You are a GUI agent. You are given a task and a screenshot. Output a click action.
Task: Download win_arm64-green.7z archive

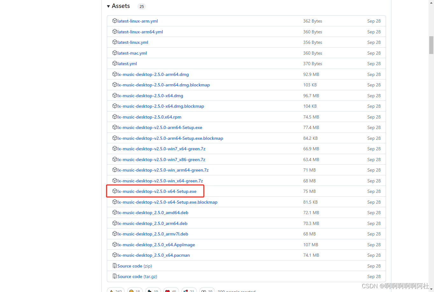(163, 170)
